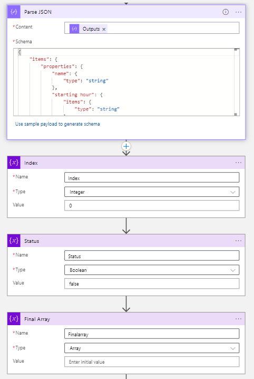Viewport: 254px width, 379px height.
Task: Click the Outputs dynamic content token
Action: (x=89, y=29)
